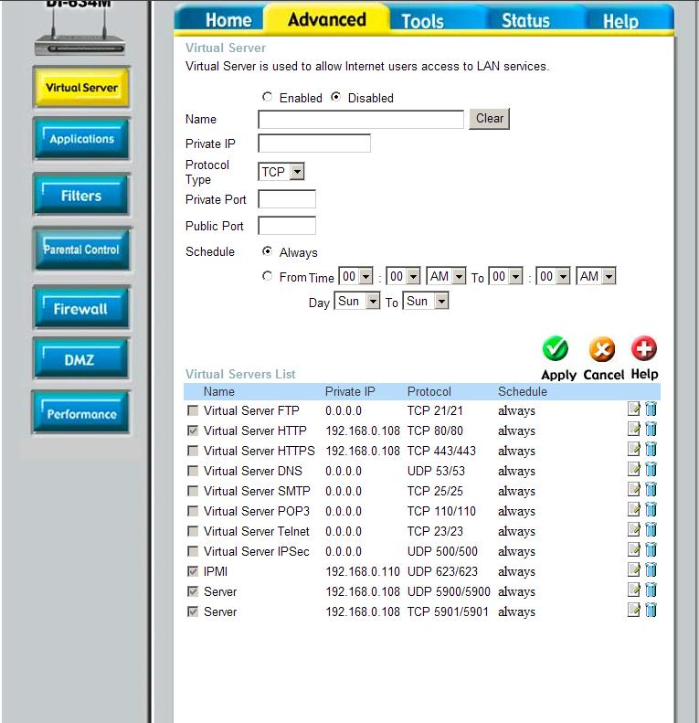Delete the Virtual Server Telnet entry
699x723 pixels.
[651, 530]
